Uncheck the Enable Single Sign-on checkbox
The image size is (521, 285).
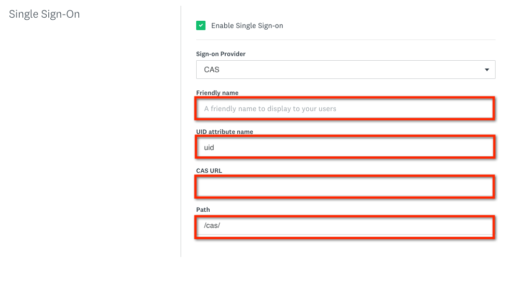coord(201,25)
